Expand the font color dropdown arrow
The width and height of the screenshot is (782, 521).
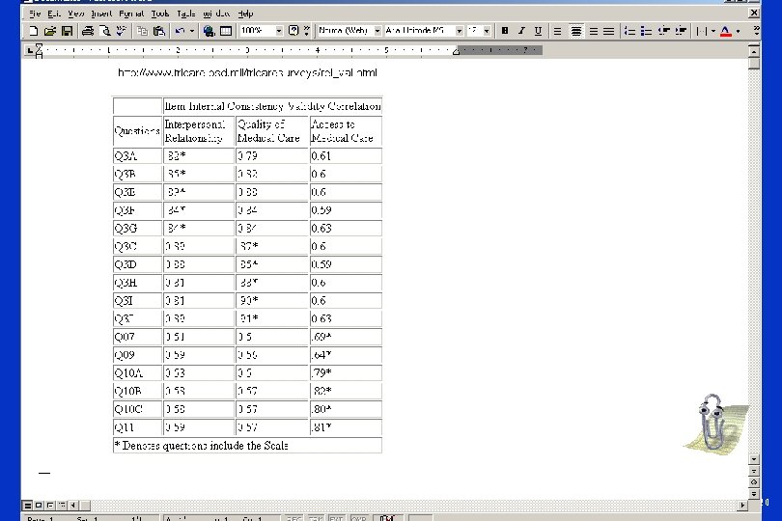click(739, 31)
